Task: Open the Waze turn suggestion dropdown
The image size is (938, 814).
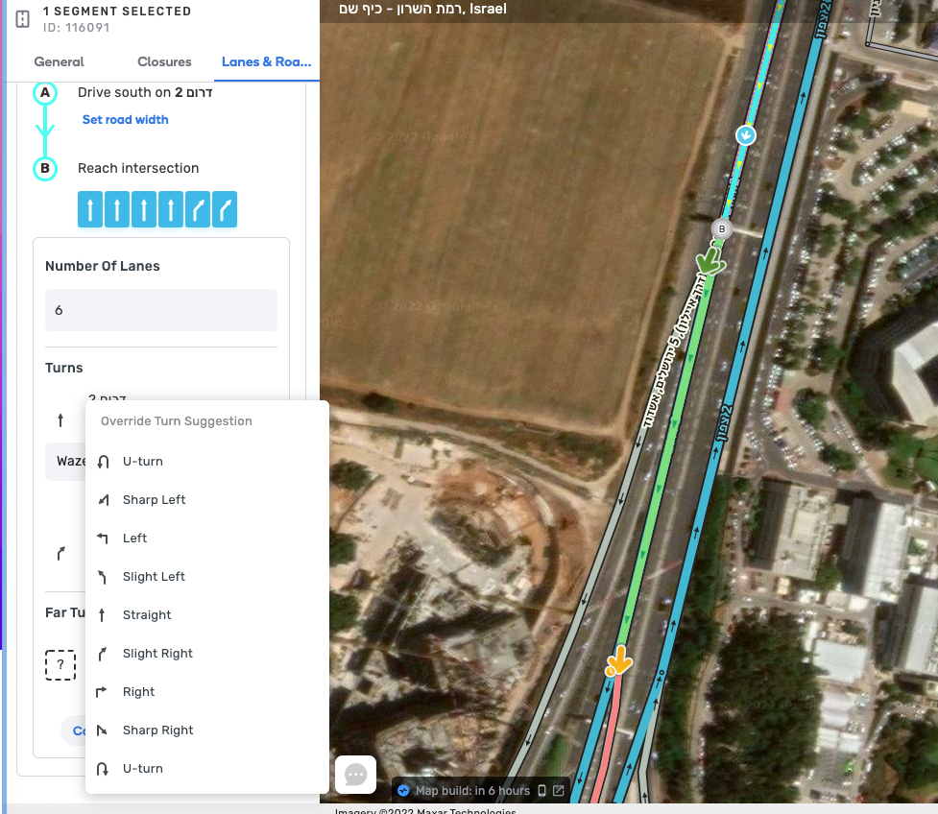Action: click(67, 462)
